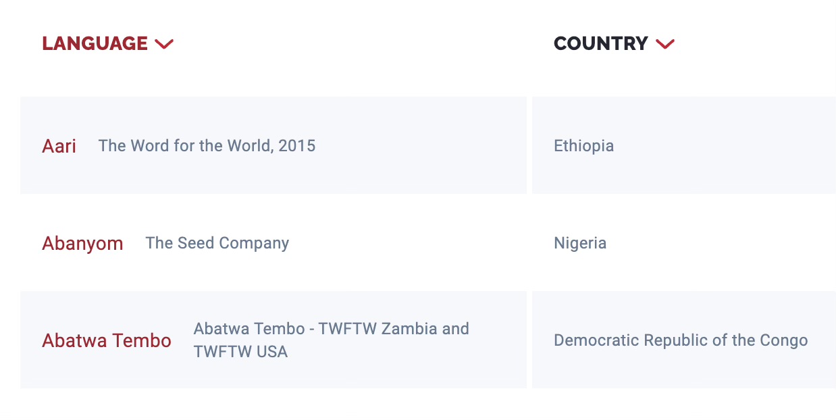Viewport: 836px width, 420px height.
Task: Click the red chevron beside COUNTRY
Action: pos(665,44)
